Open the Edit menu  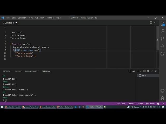[14, 18]
